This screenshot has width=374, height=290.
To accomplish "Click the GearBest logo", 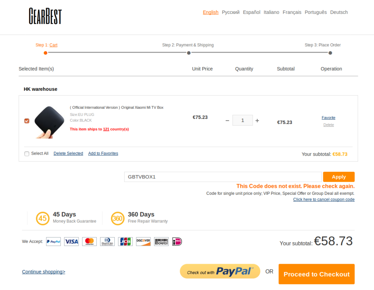I will pos(45,16).
